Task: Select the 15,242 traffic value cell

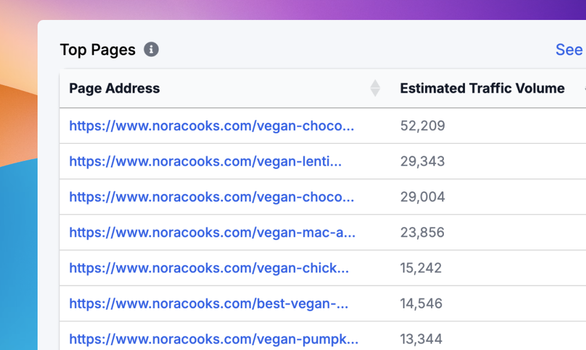Action: click(421, 268)
